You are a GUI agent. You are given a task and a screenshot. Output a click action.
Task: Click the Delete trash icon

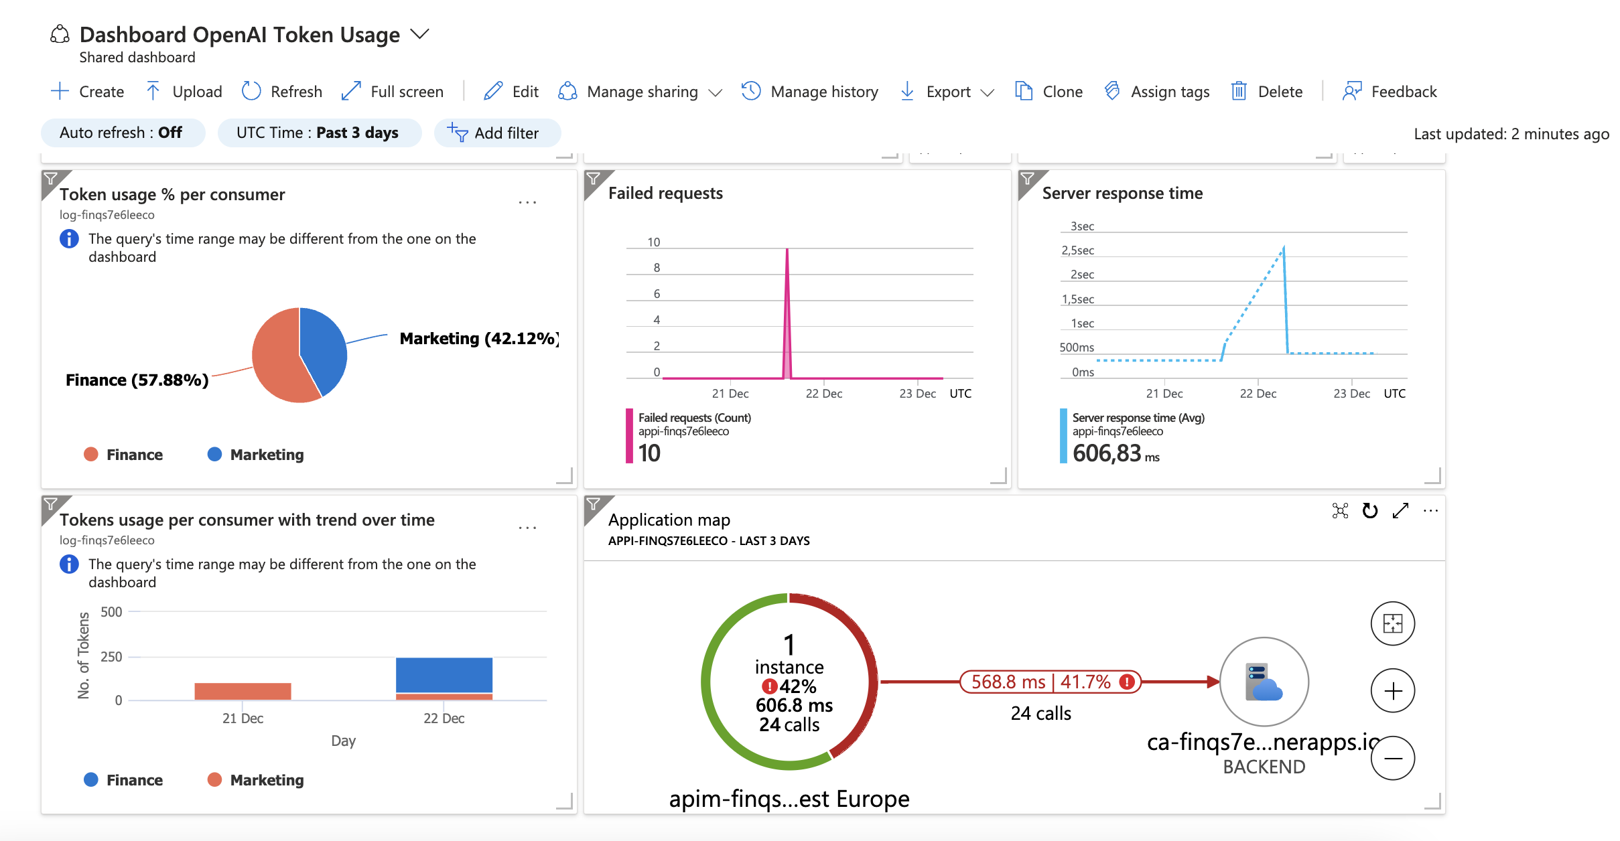(1239, 91)
